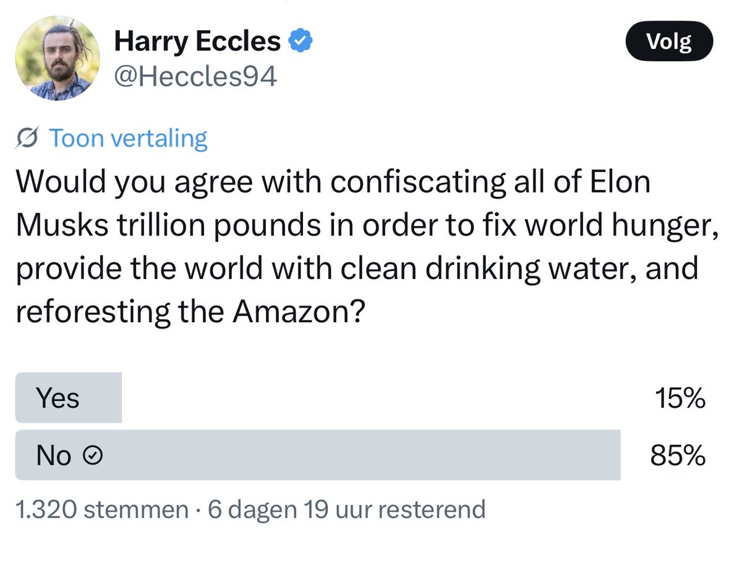Click the filled portion of the No bar
The image size is (742, 581).
tap(318, 455)
